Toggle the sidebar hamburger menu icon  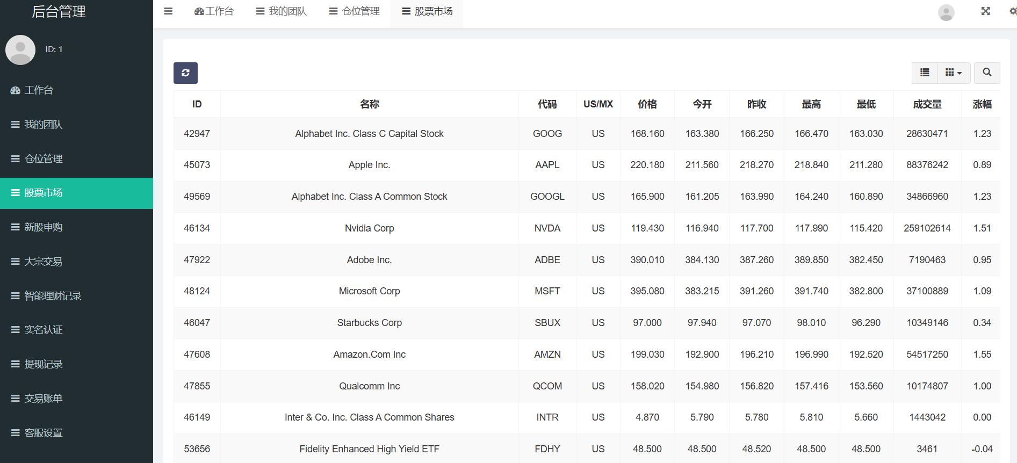tap(168, 11)
